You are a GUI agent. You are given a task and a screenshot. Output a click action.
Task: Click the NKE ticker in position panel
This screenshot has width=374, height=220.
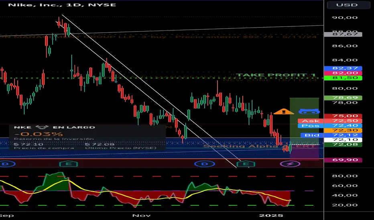coord(22,127)
